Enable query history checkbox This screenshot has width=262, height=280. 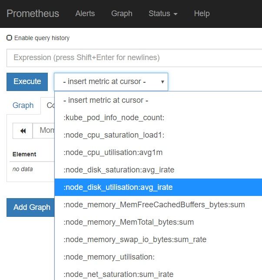[x=9, y=38]
